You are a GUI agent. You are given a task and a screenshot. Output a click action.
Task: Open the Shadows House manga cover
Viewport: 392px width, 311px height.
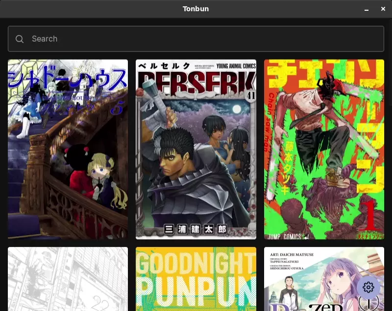68,149
